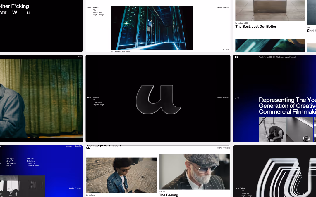Click the Copenhagen address text
This screenshot has width=316, height=197.
(x=277, y=57)
